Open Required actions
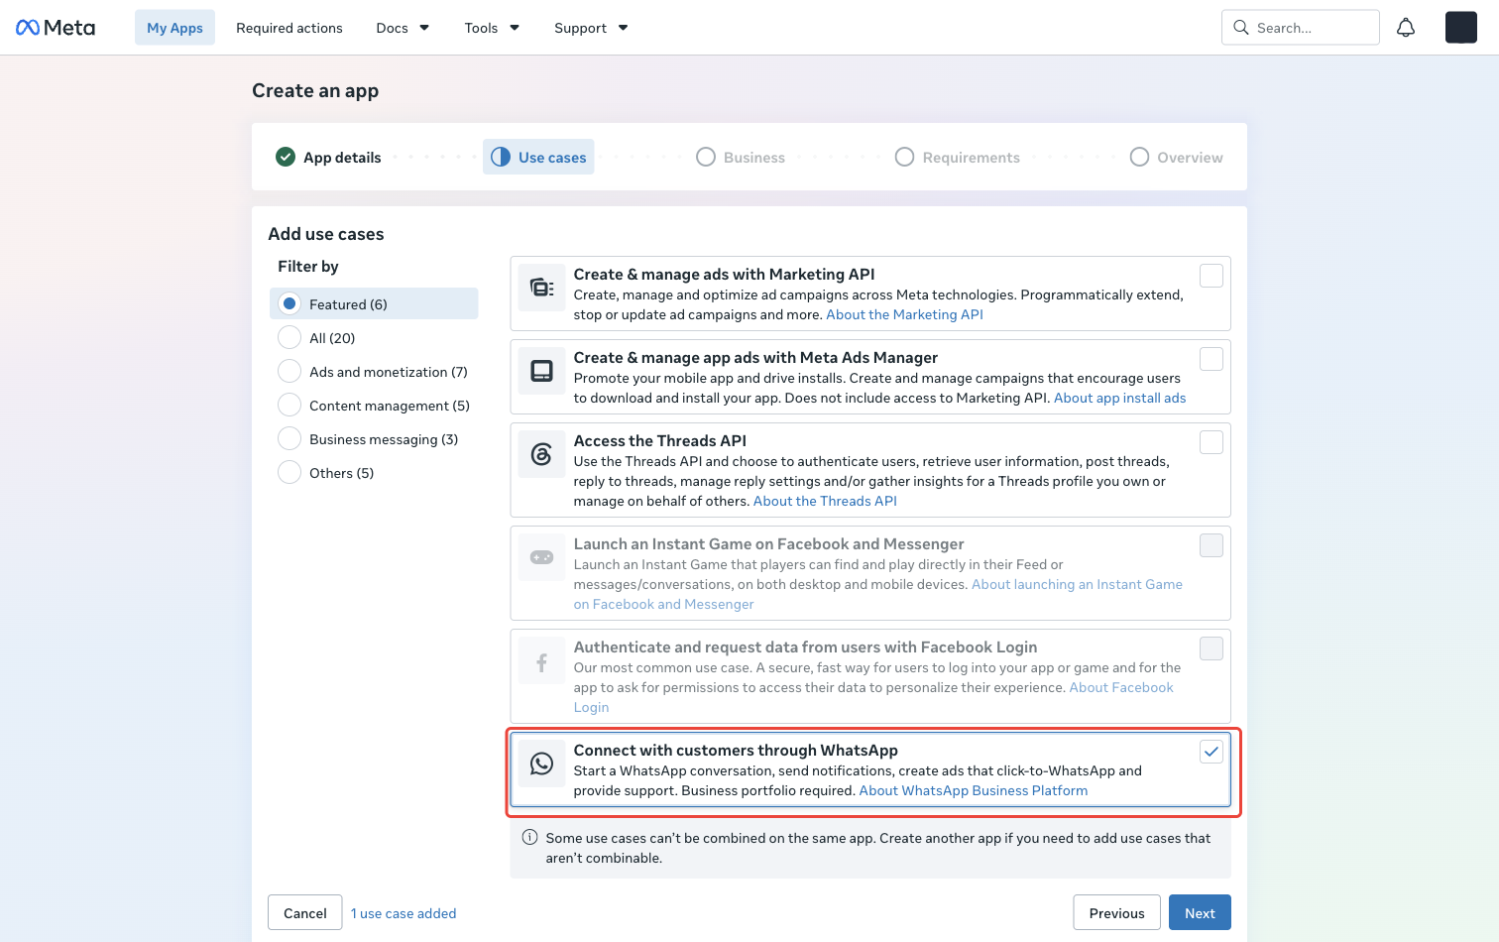Screen dimensions: 1499x942 point(289,28)
